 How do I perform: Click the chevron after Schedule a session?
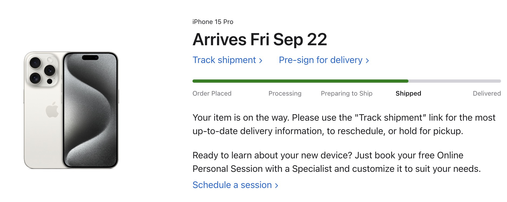(x=276, y=186)
